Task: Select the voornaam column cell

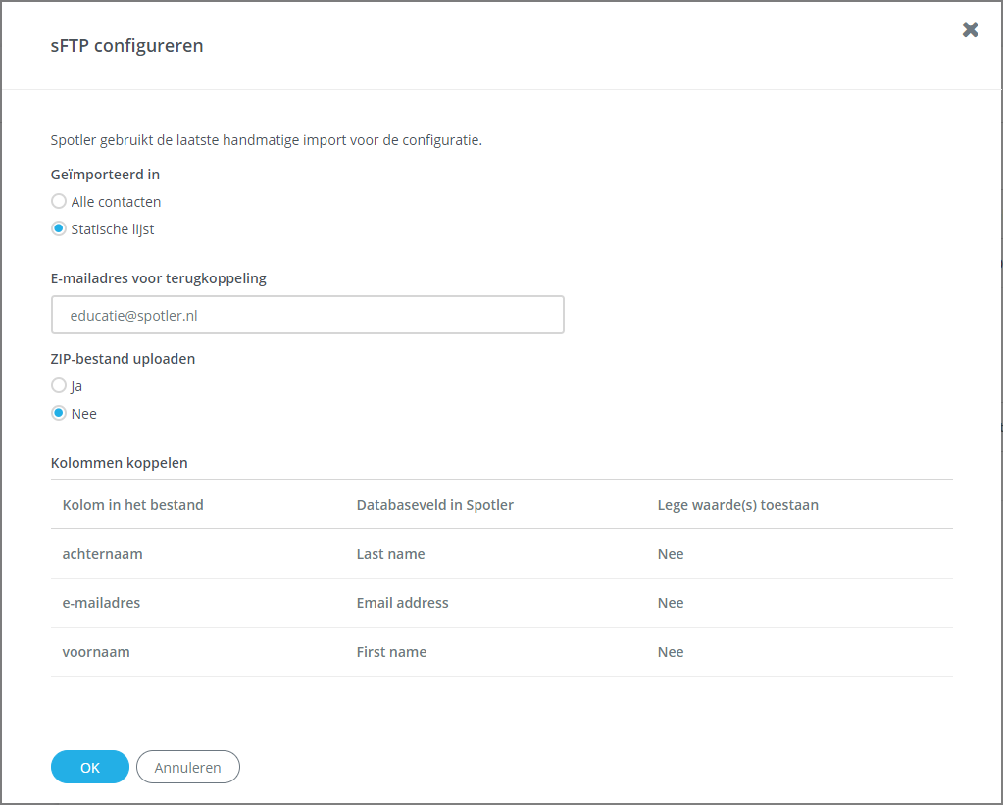Action: 96,652
